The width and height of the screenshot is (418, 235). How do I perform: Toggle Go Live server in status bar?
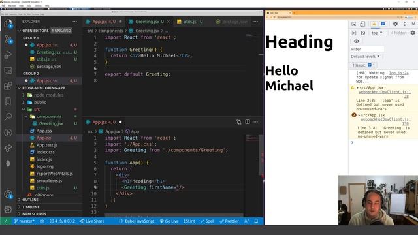(x=169, y=221)
